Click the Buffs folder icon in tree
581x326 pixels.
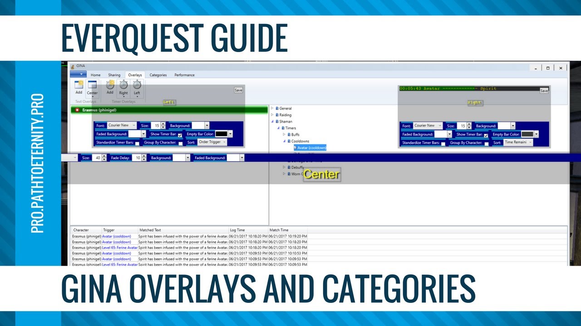point(289,134)
